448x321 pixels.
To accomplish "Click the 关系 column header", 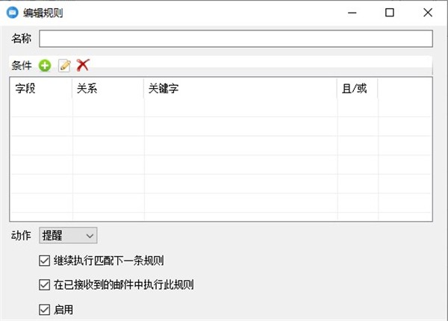I will (x=108, y=89).
